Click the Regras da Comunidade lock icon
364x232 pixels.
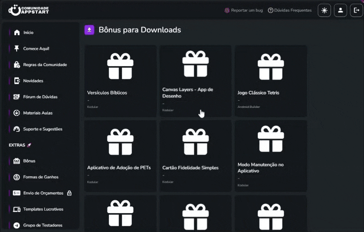point(17,65)
